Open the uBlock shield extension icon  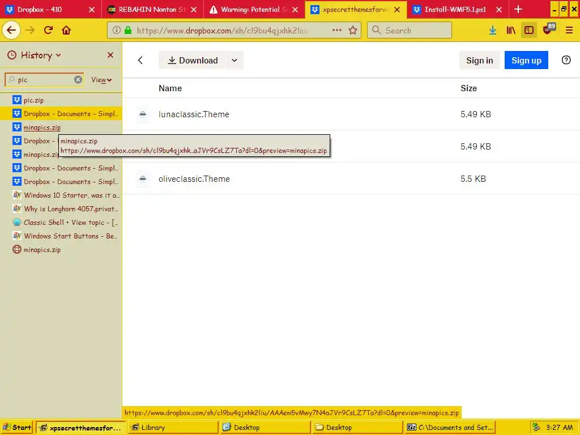(x=548, y=29)
